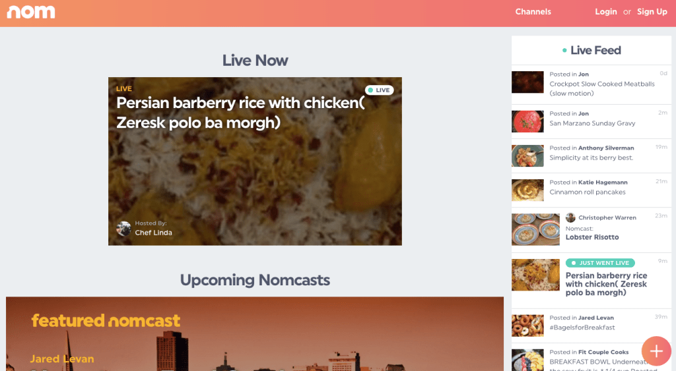676x371 pixels.
Task: Click the Anthony Silverman author name
Action: [x=606, y=148]
